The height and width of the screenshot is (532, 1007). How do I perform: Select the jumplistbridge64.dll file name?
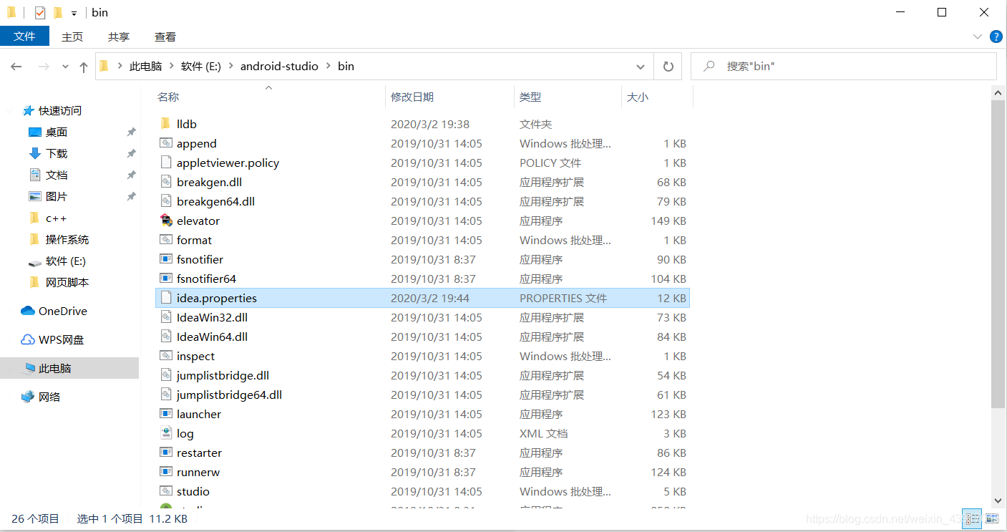click(x=229, y=395)
